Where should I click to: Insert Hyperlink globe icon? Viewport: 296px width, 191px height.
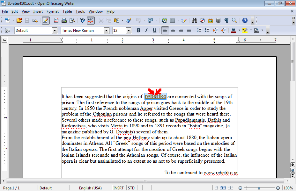(x=165, y=20)
